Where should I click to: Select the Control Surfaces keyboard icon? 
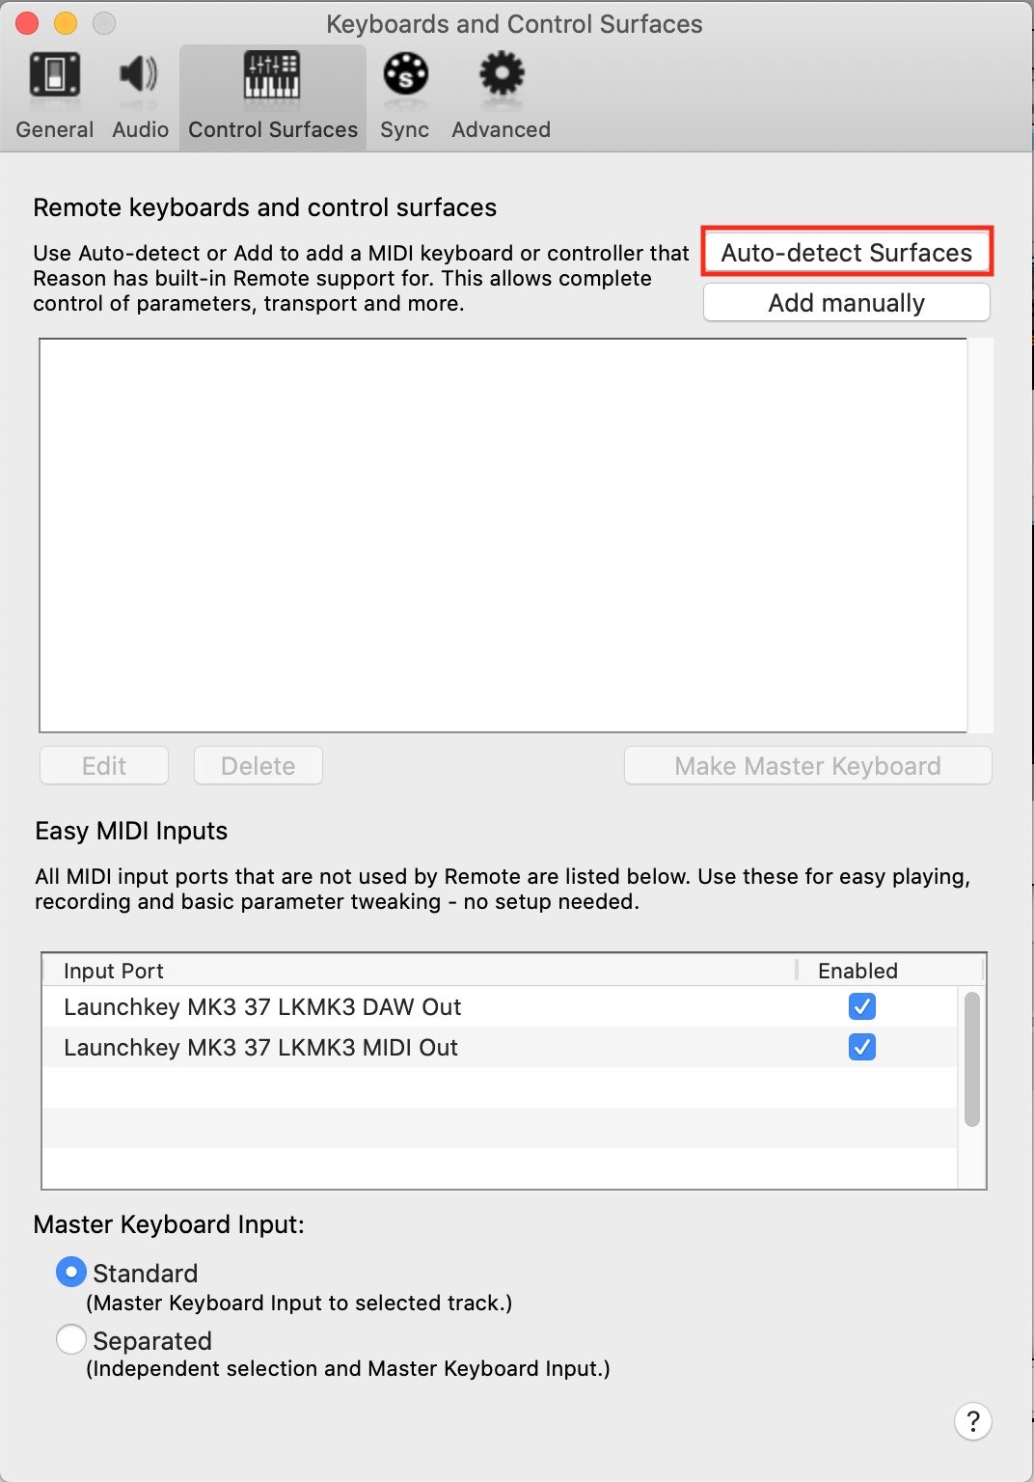(x=272, y=75)
